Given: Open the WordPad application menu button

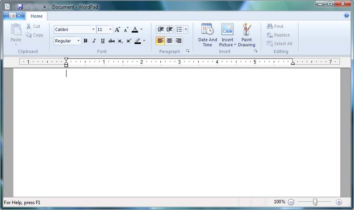Looking at the screenshot, I should tap(14, 16).
